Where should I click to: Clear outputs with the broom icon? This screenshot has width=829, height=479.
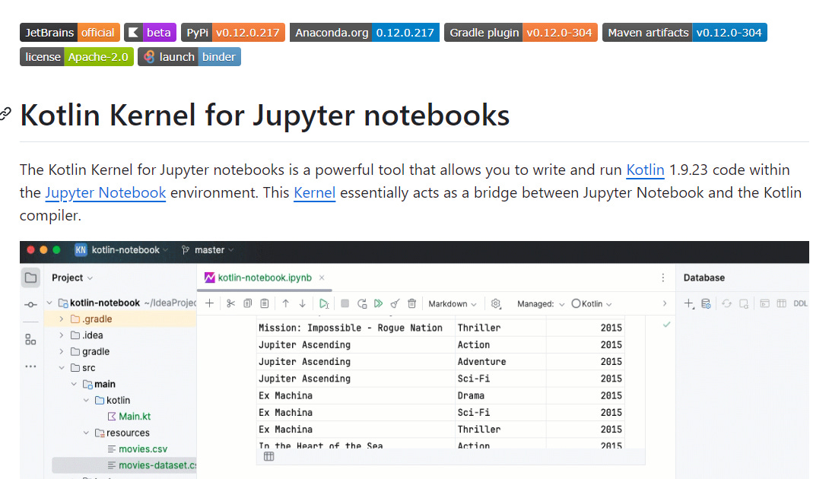395,303
